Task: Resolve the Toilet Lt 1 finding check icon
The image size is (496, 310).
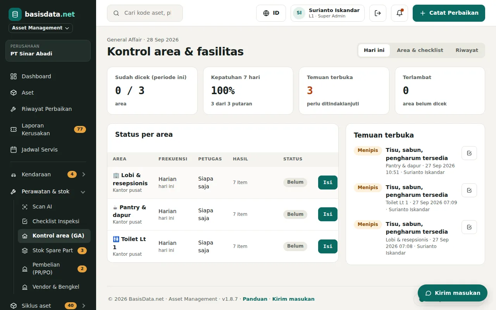Action: pos(469,190)
